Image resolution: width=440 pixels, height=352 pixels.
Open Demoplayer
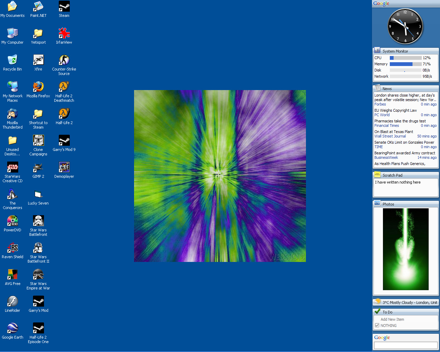[x=64, y=168]
